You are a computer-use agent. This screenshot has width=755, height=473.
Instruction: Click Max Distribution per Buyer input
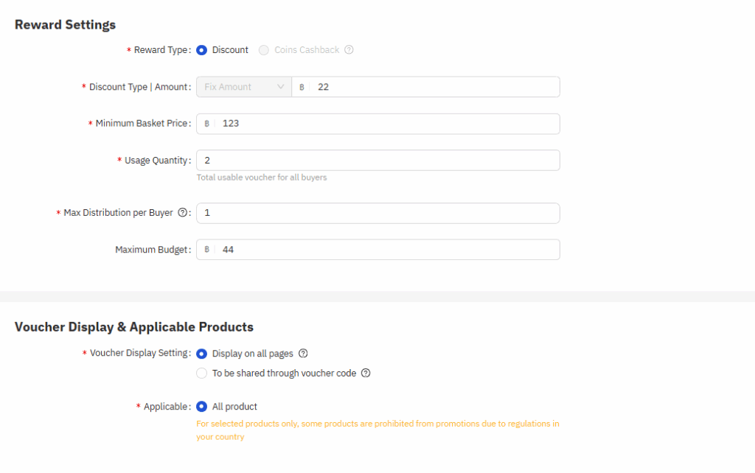pos(377,213)
